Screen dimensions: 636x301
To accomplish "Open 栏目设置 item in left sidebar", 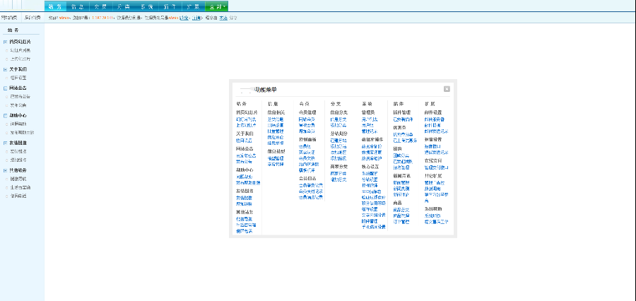I will [x=18, y=78].
